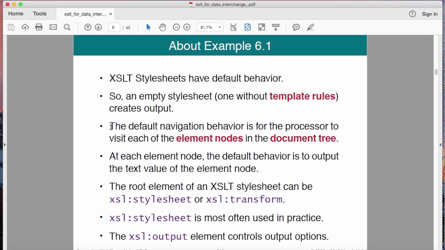Image resolution: width=445 pixels, height=250 pixels.
Task: Go to the next page arrow
Action: (98, 27)
